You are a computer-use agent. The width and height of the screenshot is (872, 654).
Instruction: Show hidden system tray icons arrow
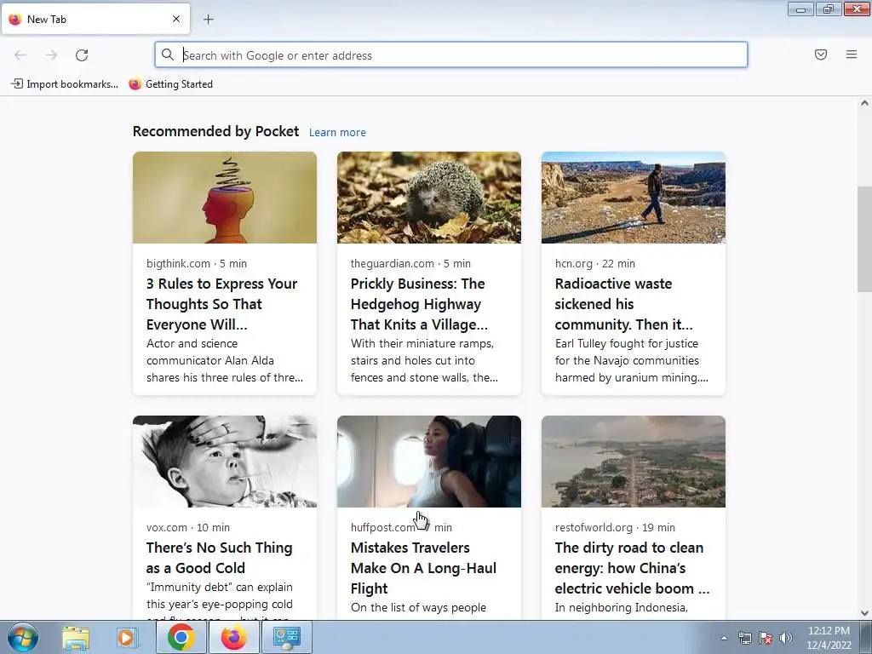724,638
